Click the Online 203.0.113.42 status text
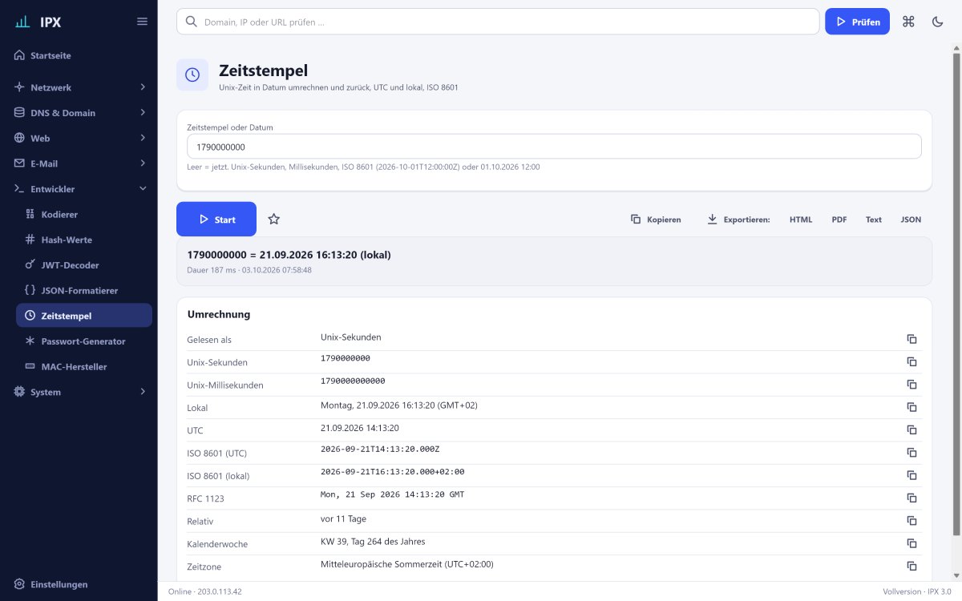 tap(204, 591)
